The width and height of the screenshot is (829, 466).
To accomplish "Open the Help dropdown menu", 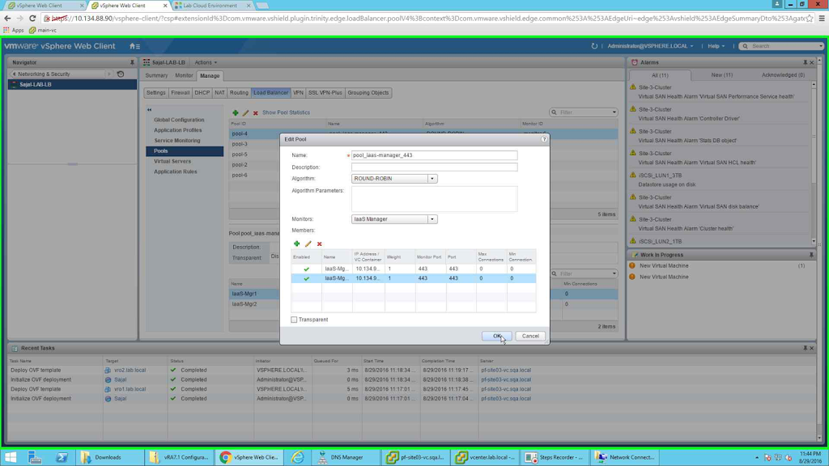I will click(716, 46).
